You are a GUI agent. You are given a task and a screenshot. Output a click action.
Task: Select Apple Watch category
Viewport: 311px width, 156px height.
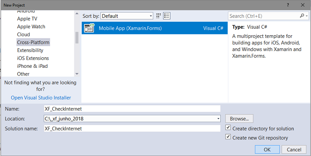pos(31,27)
